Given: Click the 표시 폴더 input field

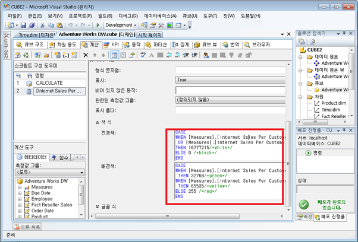Looking at the screenshot, I should [230, 110].
